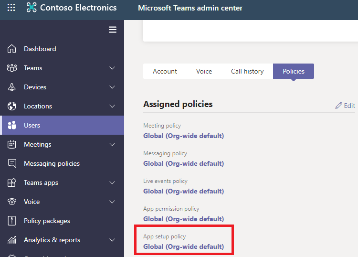The image size is (358, 257).
Task: Click the Teams apps icon
Action: pyautogui.click(x=11, y=182)
